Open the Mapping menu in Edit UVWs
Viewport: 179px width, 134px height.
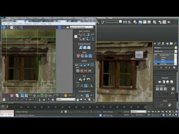tap(28, 23)
